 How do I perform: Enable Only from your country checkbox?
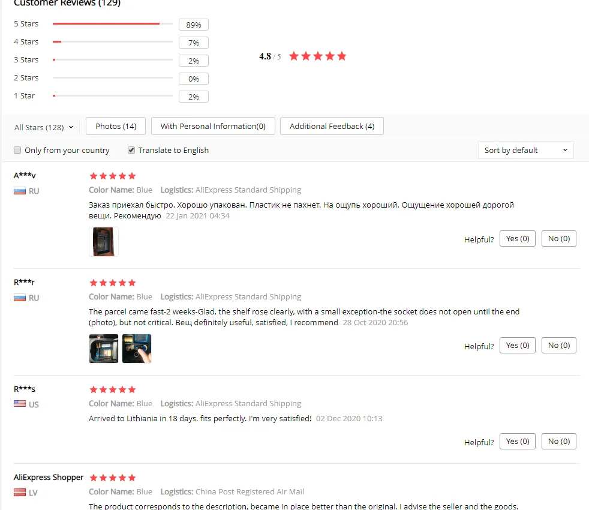tap(17, 151)
